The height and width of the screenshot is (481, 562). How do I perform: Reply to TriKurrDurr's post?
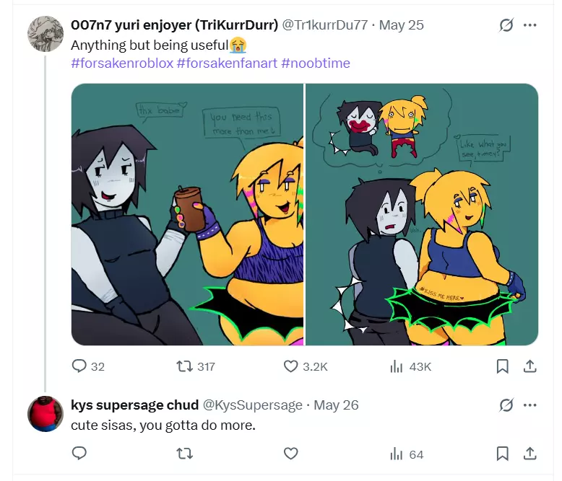click(79, 366)
